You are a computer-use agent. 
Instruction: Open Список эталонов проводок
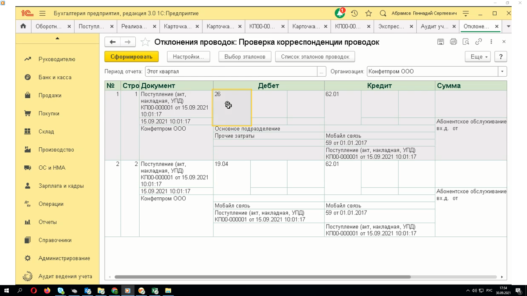[x=315, y=57]
